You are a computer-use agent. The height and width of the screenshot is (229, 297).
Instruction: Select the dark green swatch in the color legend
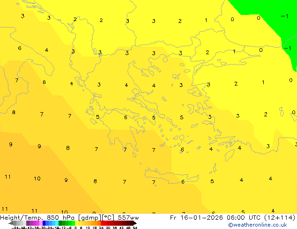tap(60, 223)
